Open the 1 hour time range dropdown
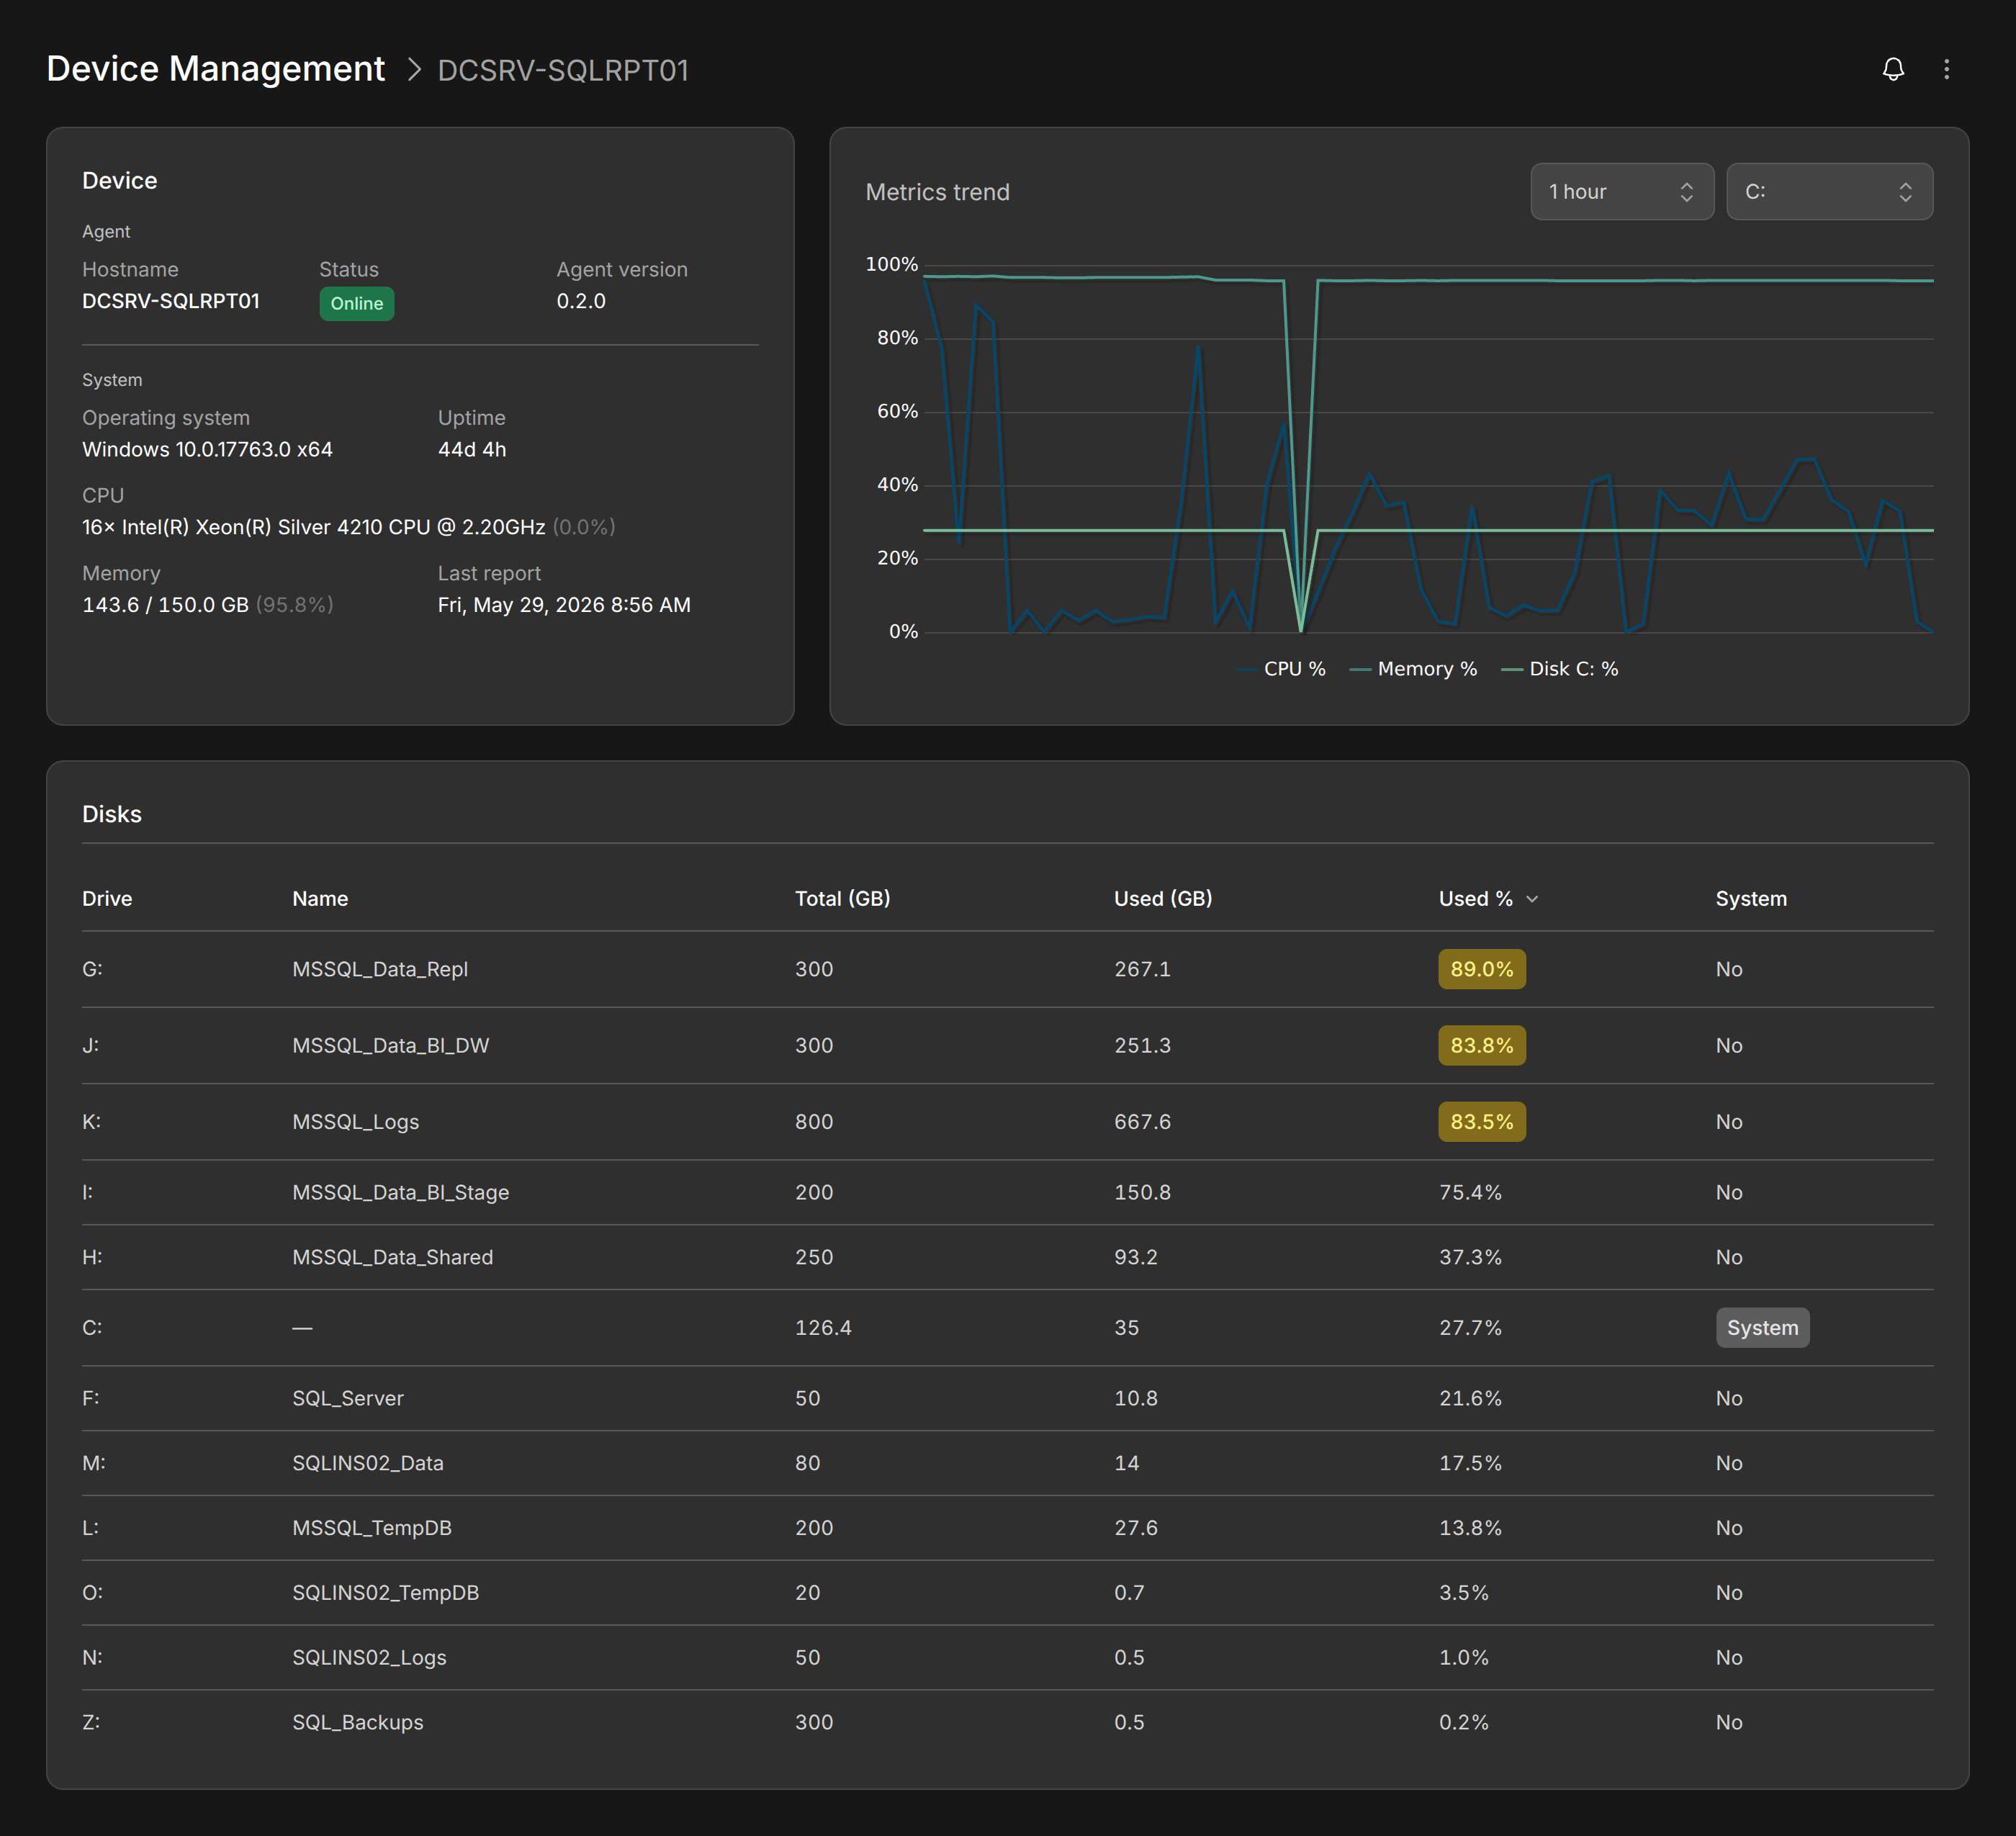Image resolution: width=2016 pixels, height=1836 pixels. point(1621,192)
